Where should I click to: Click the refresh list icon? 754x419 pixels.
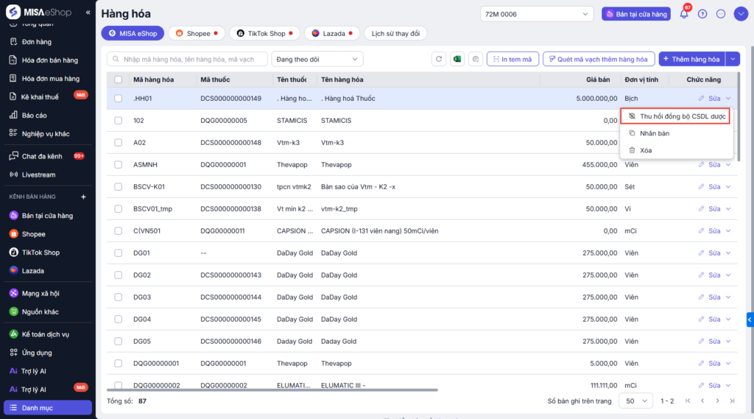439,59
